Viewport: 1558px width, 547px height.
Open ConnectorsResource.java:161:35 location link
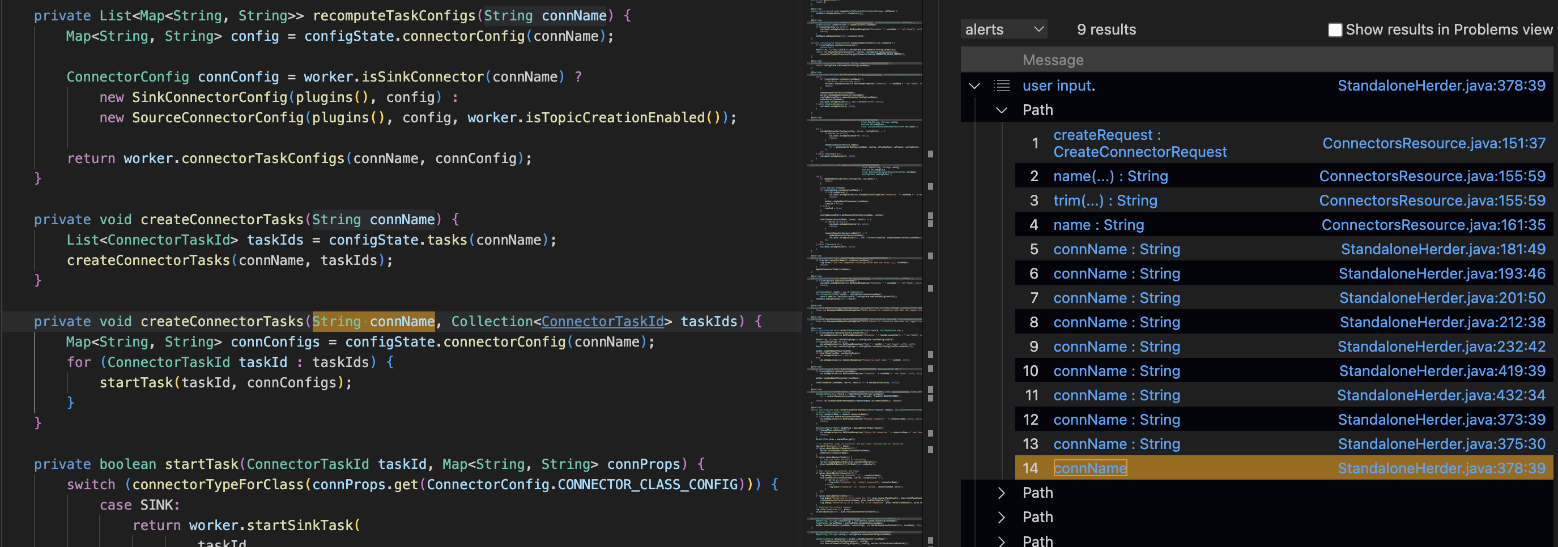pyautogui.click(x=1433, y=225)
